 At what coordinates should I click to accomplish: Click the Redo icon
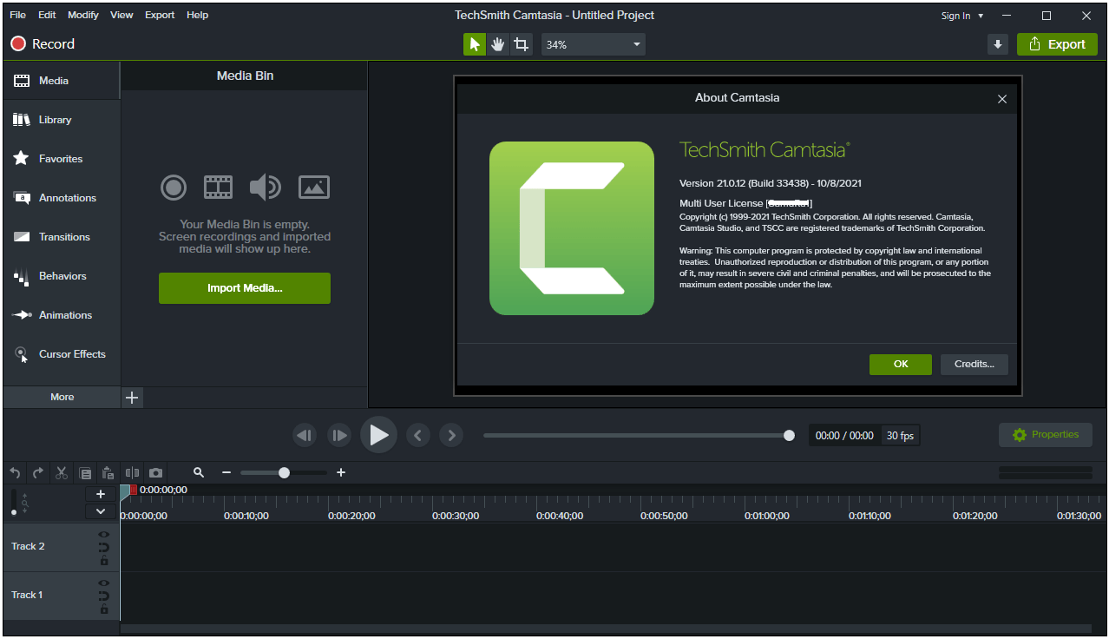[x=38, y=473]
